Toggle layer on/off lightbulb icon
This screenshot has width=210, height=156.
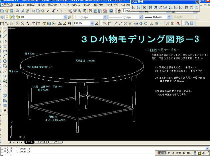7,17
